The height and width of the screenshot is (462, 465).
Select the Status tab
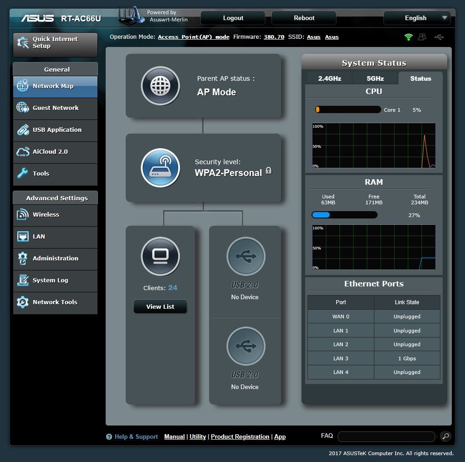point(420,78)
